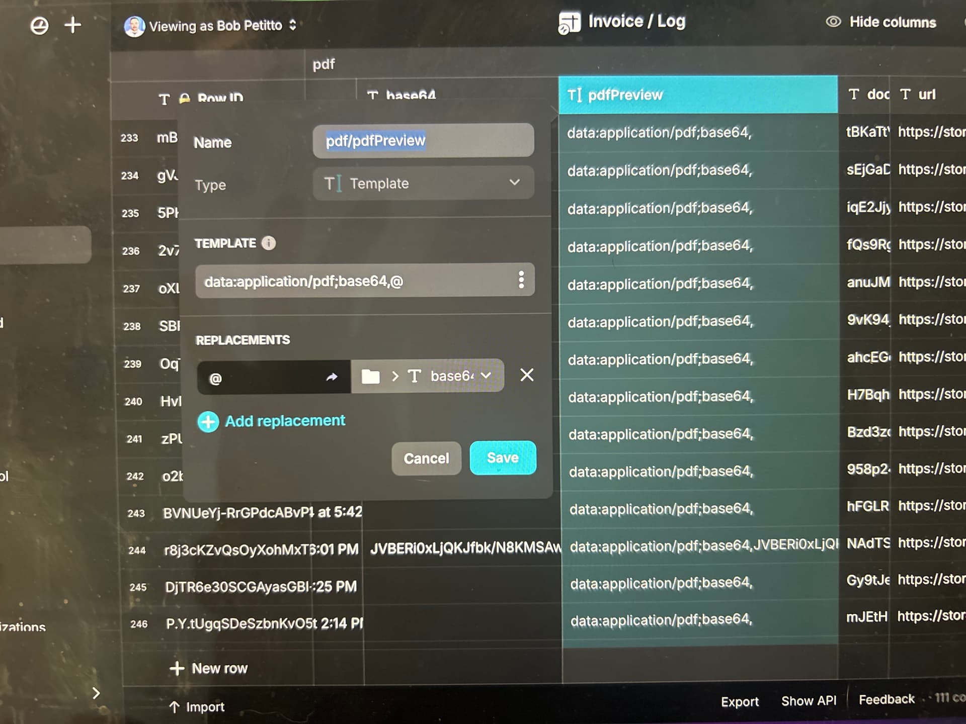
Task: Remove the @ replacement with X icon
Action: point(527,375)
